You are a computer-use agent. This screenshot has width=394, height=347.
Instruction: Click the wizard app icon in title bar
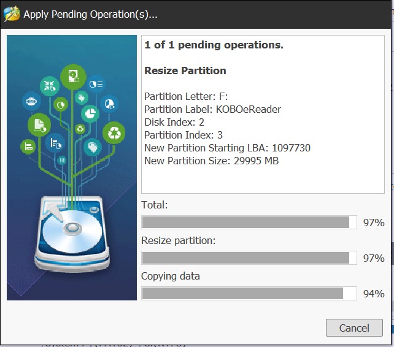pyautogui.click(x=12, y=14)
